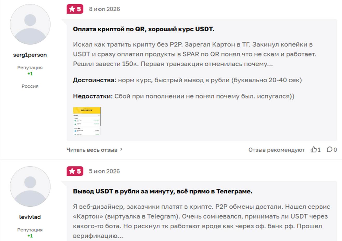This screenshot has width=342, height=241.
Task: Click 'Россия' under serg1person
Action: 30,86
